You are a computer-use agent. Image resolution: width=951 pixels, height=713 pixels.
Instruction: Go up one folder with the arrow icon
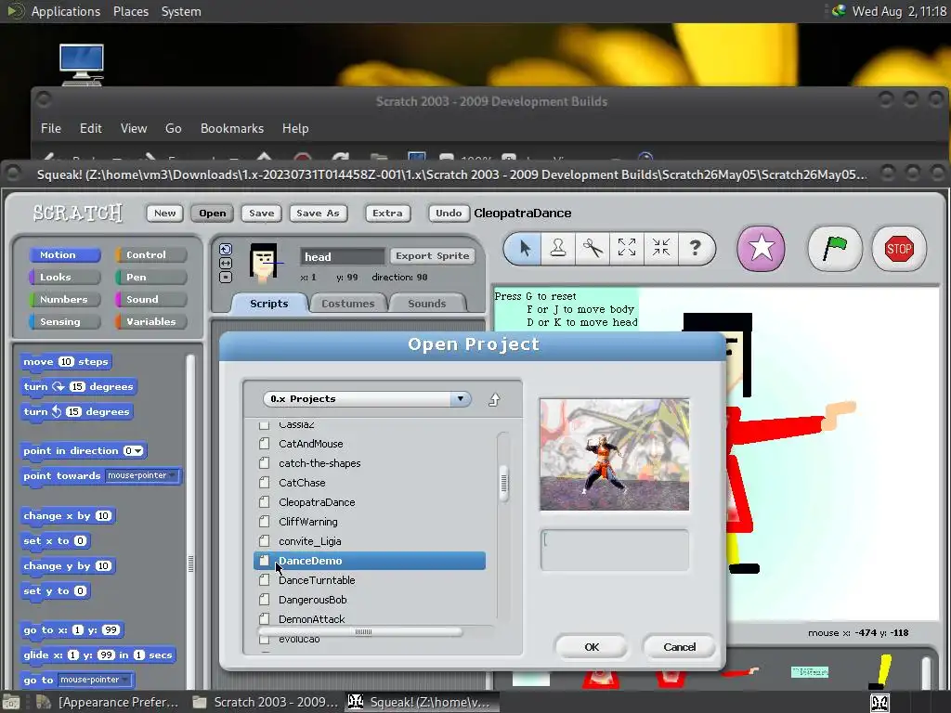[494, 399]
